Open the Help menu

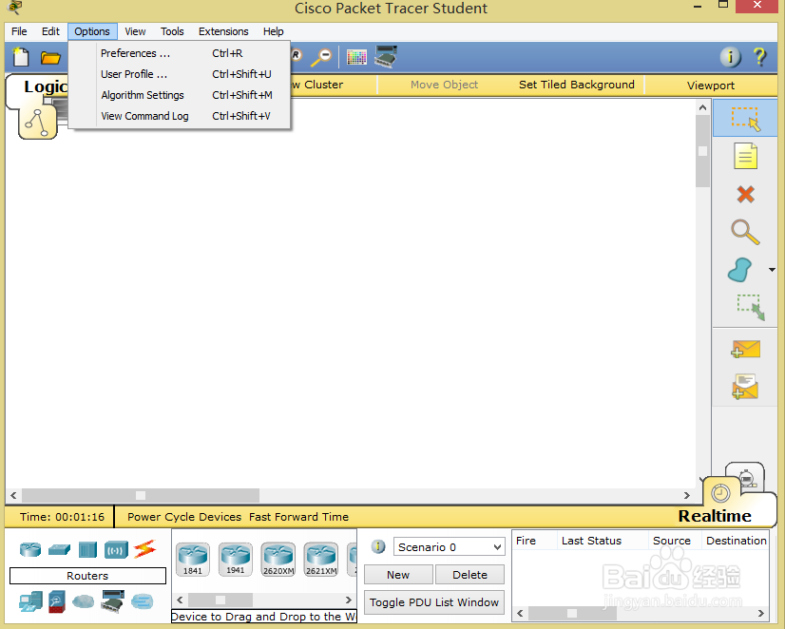point(274,31)
